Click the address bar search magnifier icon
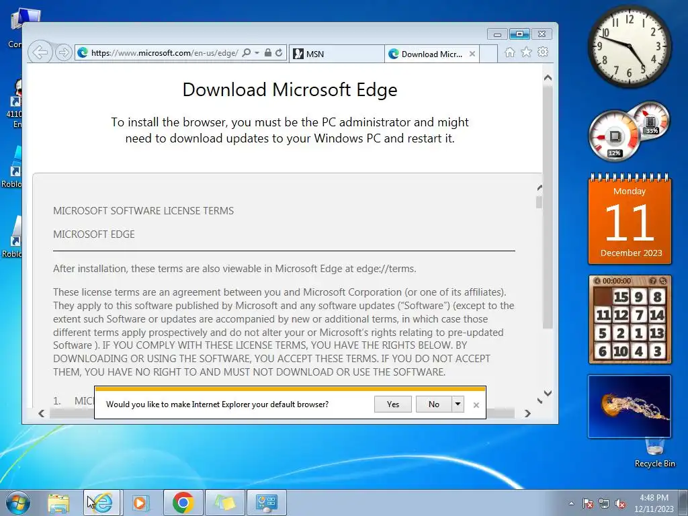The height and width of the screenshot is (516, 688). tap(247, 52)
